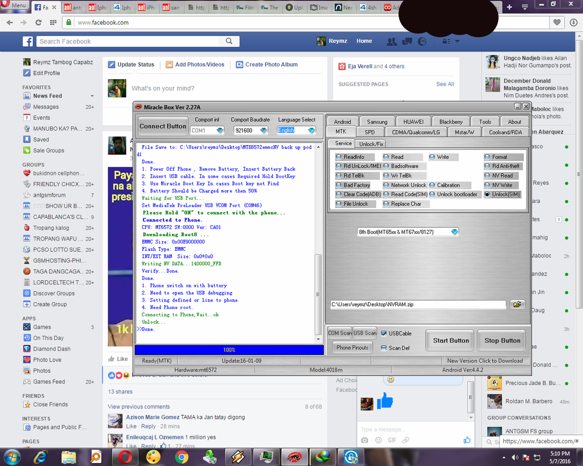This screenshot has width=583, height=466.
Task: Select the NV Read radio option
Action: coord(487,176)
